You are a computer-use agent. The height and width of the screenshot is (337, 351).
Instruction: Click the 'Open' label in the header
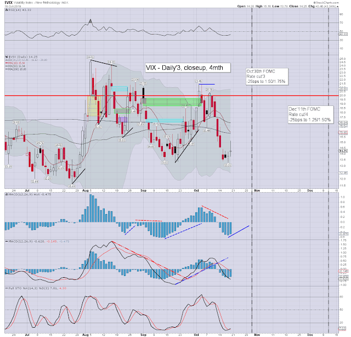[x=241, y=6]
